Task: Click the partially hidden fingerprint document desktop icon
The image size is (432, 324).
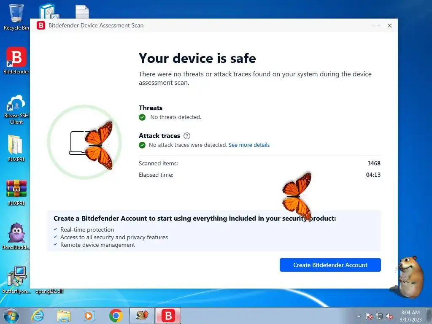Action: point(49,11)
